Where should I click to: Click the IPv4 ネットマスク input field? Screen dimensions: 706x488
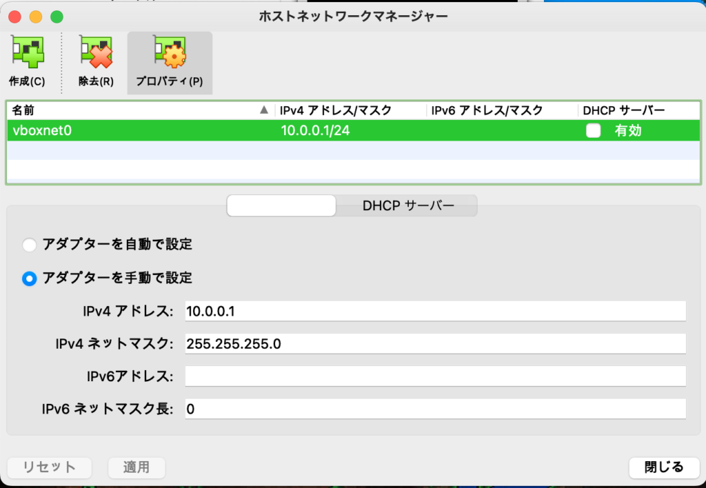click(434, 344)
